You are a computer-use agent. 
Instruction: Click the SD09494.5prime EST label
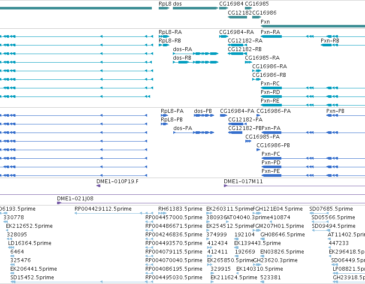334,226
